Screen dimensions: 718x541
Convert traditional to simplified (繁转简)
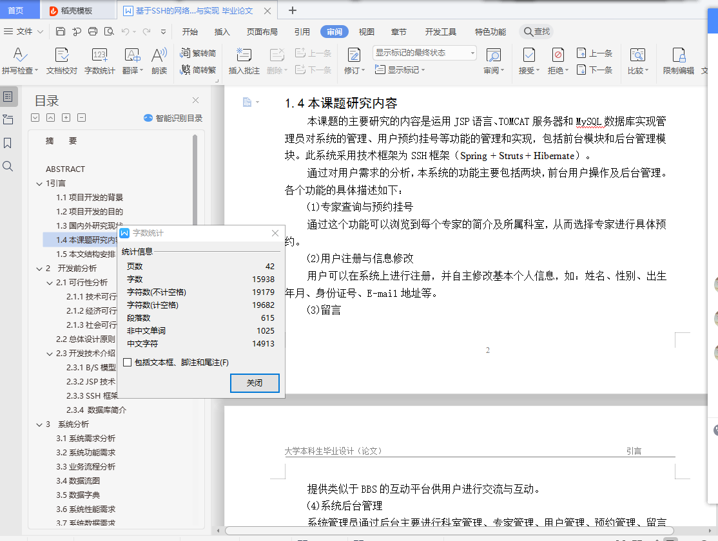pyautogui.click(x=198, y=53)
